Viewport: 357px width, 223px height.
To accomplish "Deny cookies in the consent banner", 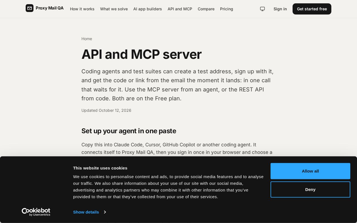I will (310, 190).
